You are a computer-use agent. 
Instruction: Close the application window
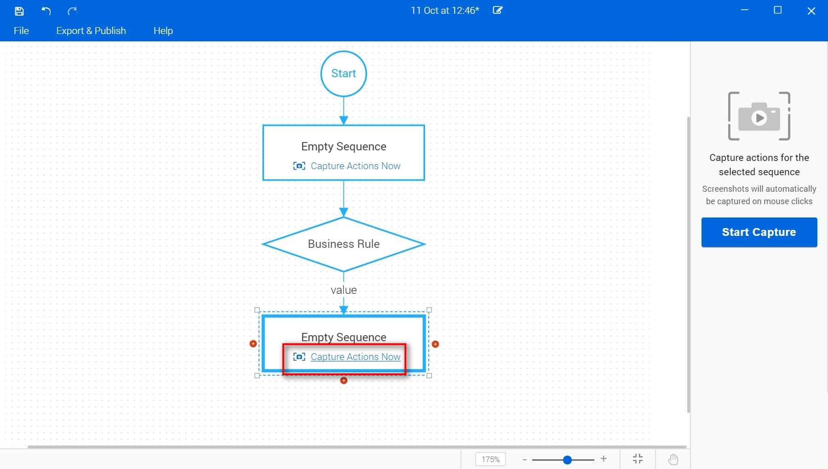click(x=811, y=11)
